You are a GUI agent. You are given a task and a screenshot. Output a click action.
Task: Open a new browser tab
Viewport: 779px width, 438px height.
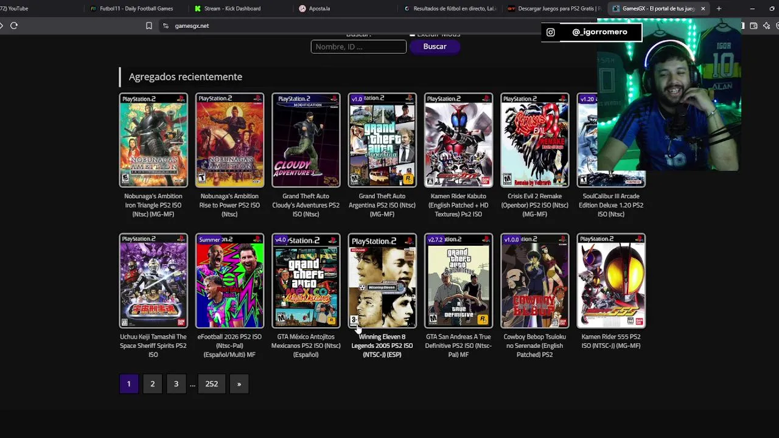click(719, 9)
